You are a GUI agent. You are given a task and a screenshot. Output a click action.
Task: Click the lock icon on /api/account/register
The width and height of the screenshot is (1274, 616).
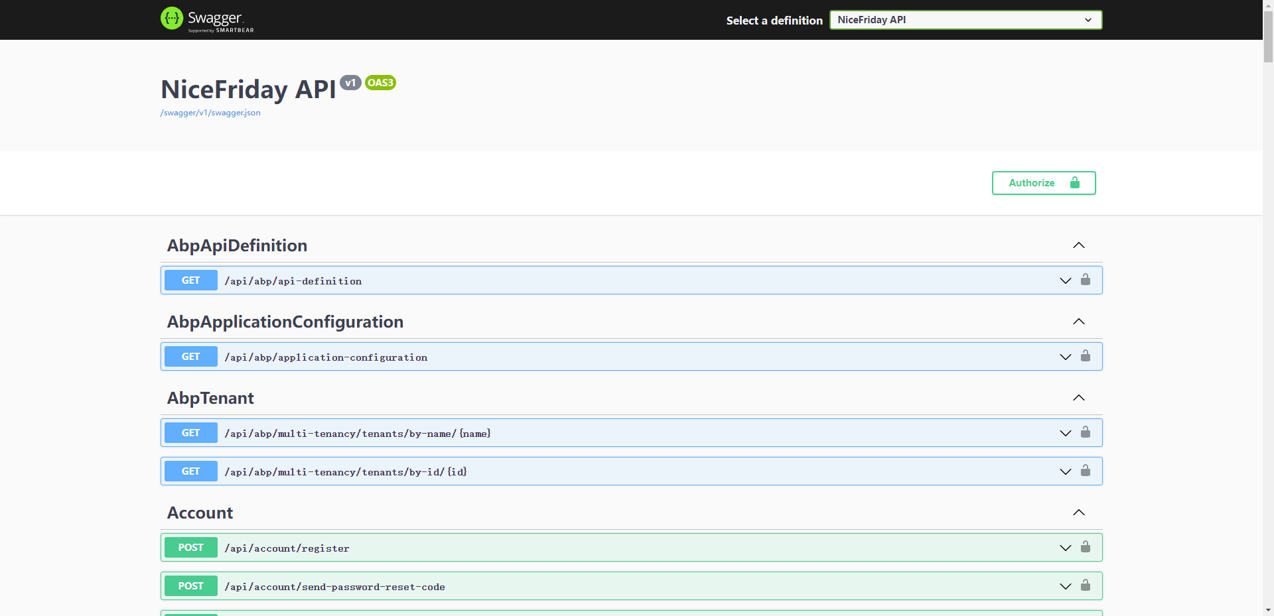(x=1086, y=546)
